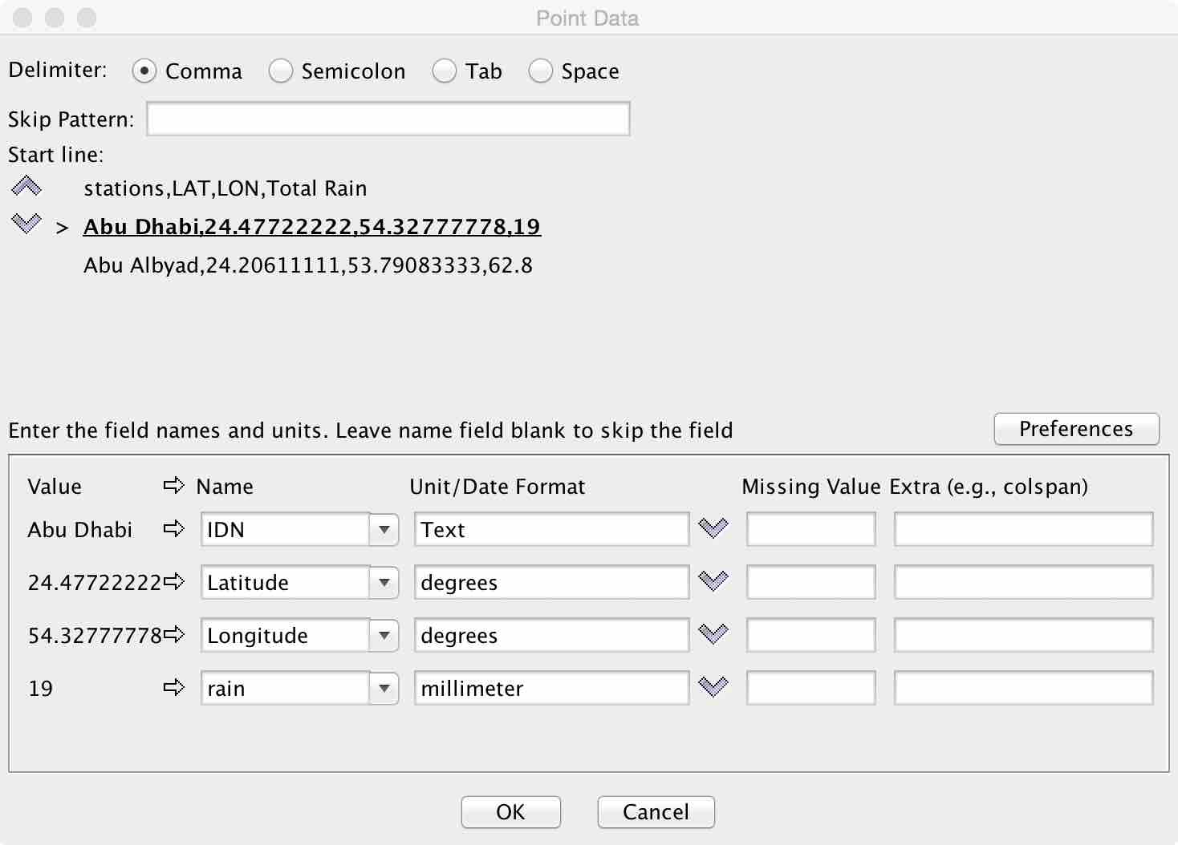
Task: Choose Semicolon as the delimiter
Action: point(281,71)
